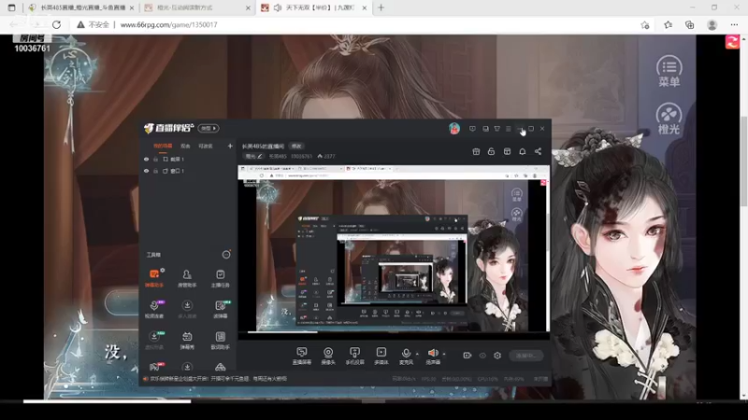The height and width of the screenshot is (420, 748).
Task: Add this page to favorites star
Action: [x=645, y=25]
